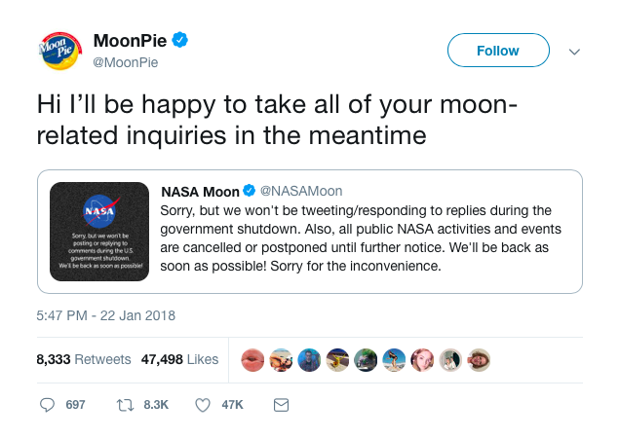Like the tweet with heart icon

coord(203,405)
